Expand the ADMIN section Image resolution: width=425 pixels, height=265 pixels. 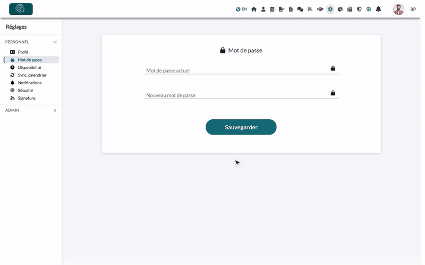[x=31, y=110]
